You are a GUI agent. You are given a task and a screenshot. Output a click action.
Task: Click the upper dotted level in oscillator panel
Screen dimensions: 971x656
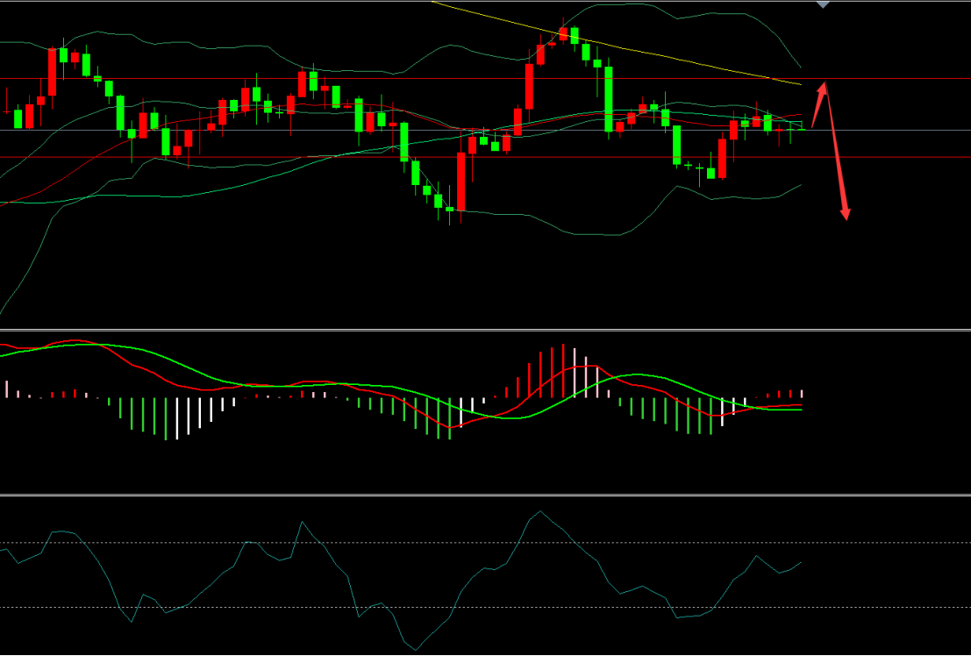pyautogui.click(x=486, y=543)
